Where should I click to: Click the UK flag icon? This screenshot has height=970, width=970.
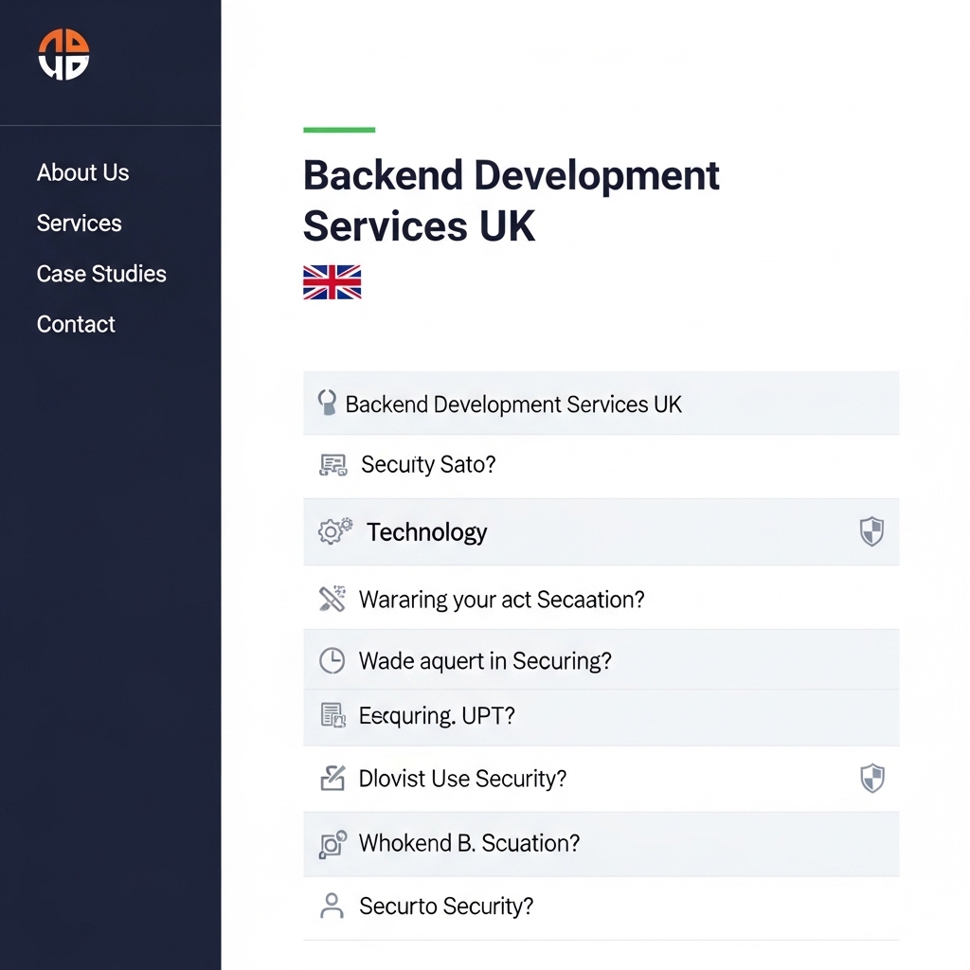pyautogui.click(x=332, y=282)
